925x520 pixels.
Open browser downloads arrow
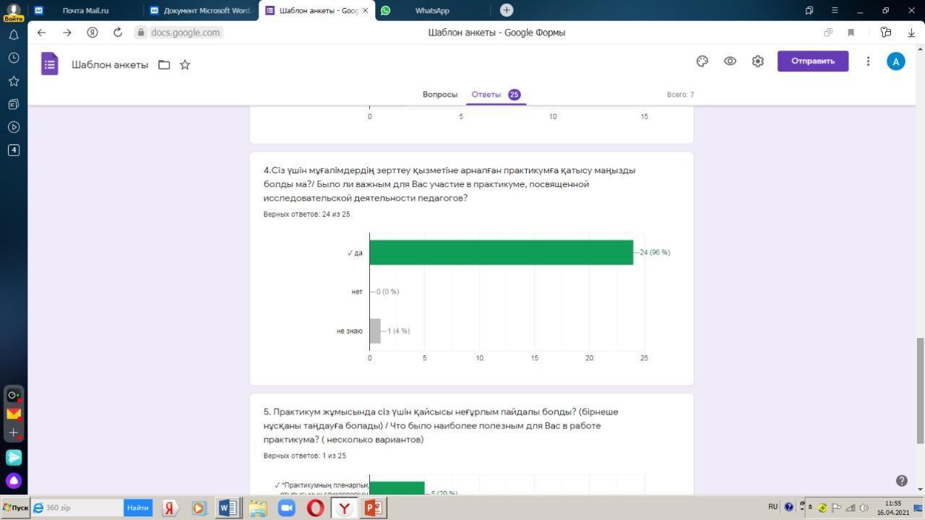911,32
